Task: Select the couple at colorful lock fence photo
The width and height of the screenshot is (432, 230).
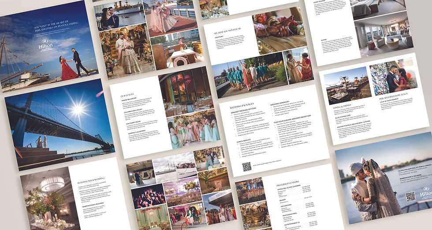Action: tap(393, 77)
